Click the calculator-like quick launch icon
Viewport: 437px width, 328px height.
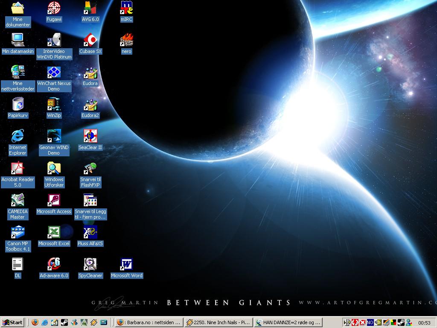coord(104,323)
